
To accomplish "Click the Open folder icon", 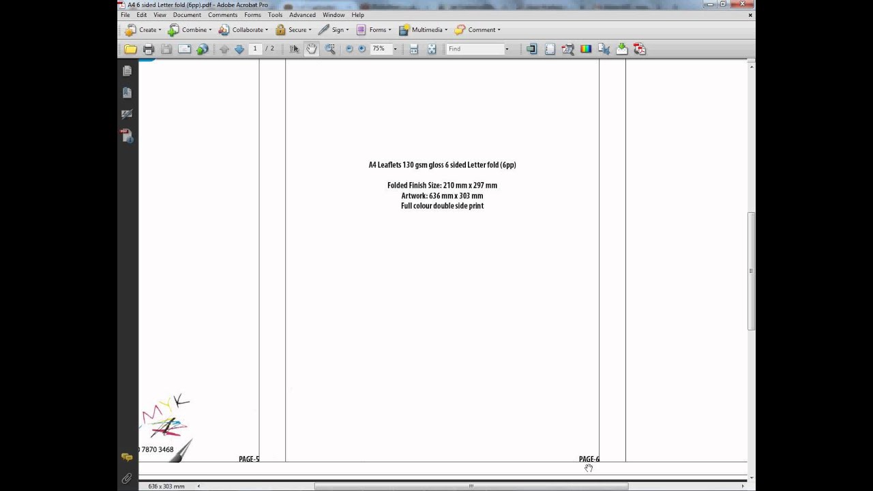I will [130, 49].
